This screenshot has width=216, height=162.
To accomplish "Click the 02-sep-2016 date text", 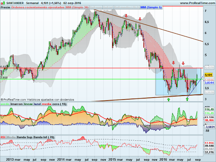I will click(x=72, y=3).
